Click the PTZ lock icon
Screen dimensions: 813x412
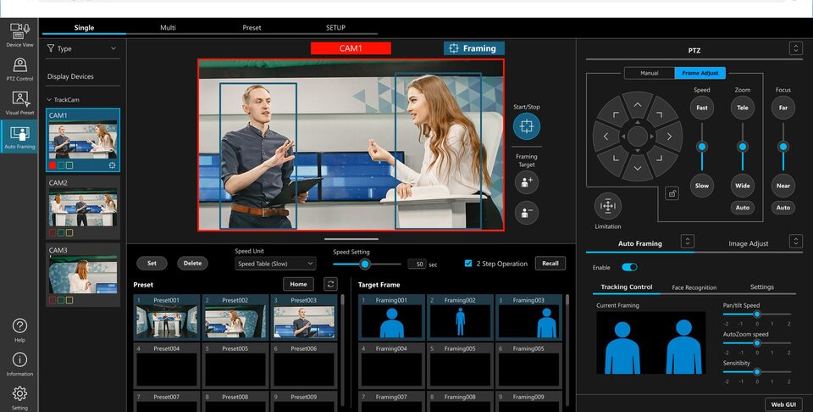coord(672,193)
